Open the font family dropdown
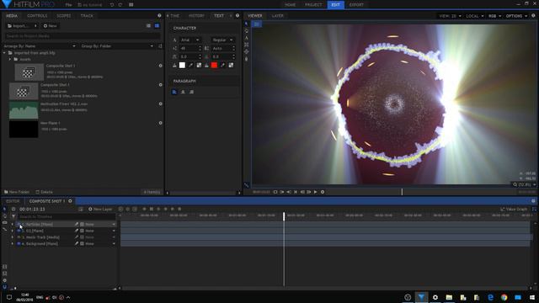 click(x=190, y=40)
